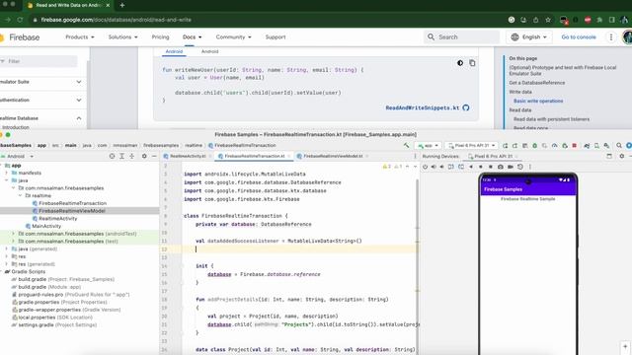Select the underlined Android snippet tab
This screenshot has height=355, width=632.
174,51
